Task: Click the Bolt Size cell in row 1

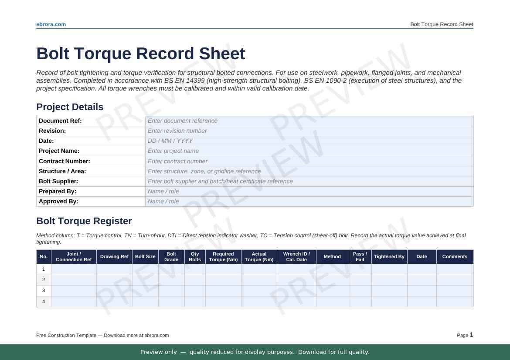Action: (x=145, y=269)
